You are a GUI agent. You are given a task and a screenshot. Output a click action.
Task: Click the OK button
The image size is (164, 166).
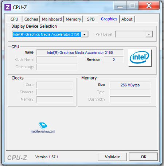click(144, 157)
